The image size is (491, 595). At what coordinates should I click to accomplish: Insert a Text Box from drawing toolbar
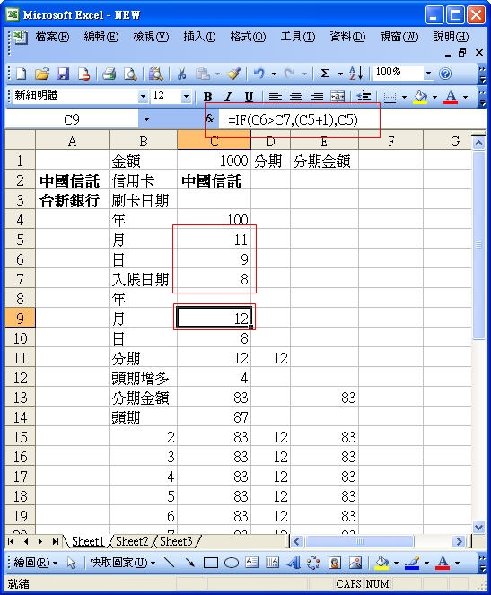(252, 563)
